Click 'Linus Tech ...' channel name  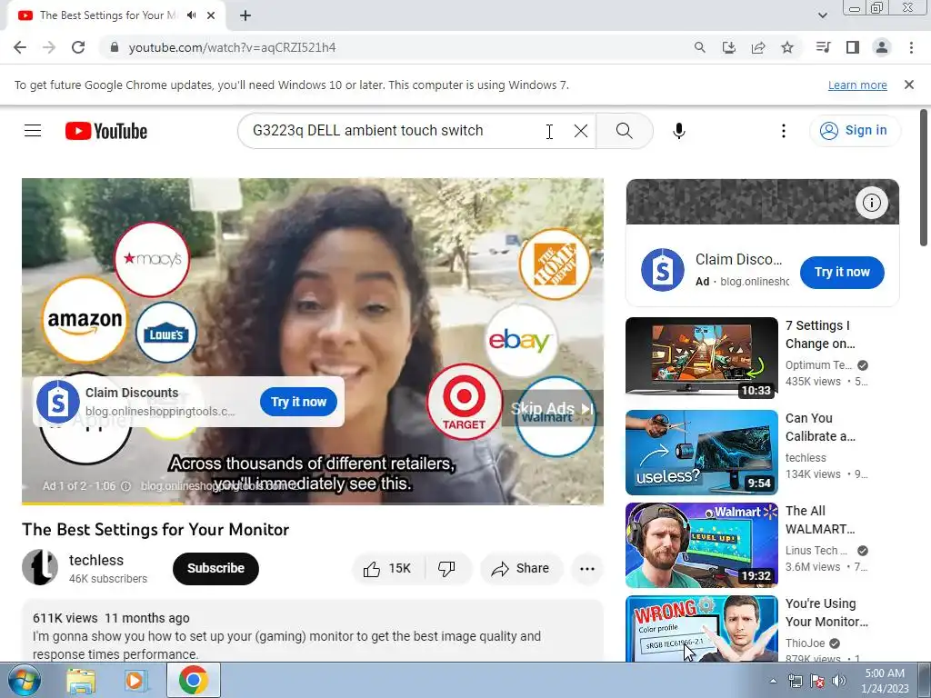click(816, 550)
